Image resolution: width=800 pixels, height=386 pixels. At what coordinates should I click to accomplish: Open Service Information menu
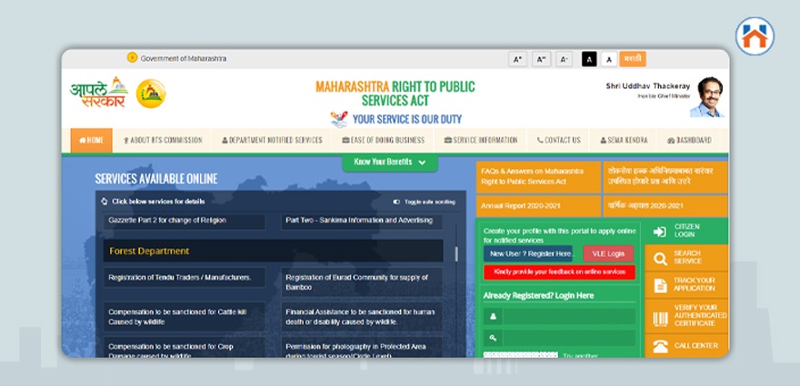(x=481, y=140)
